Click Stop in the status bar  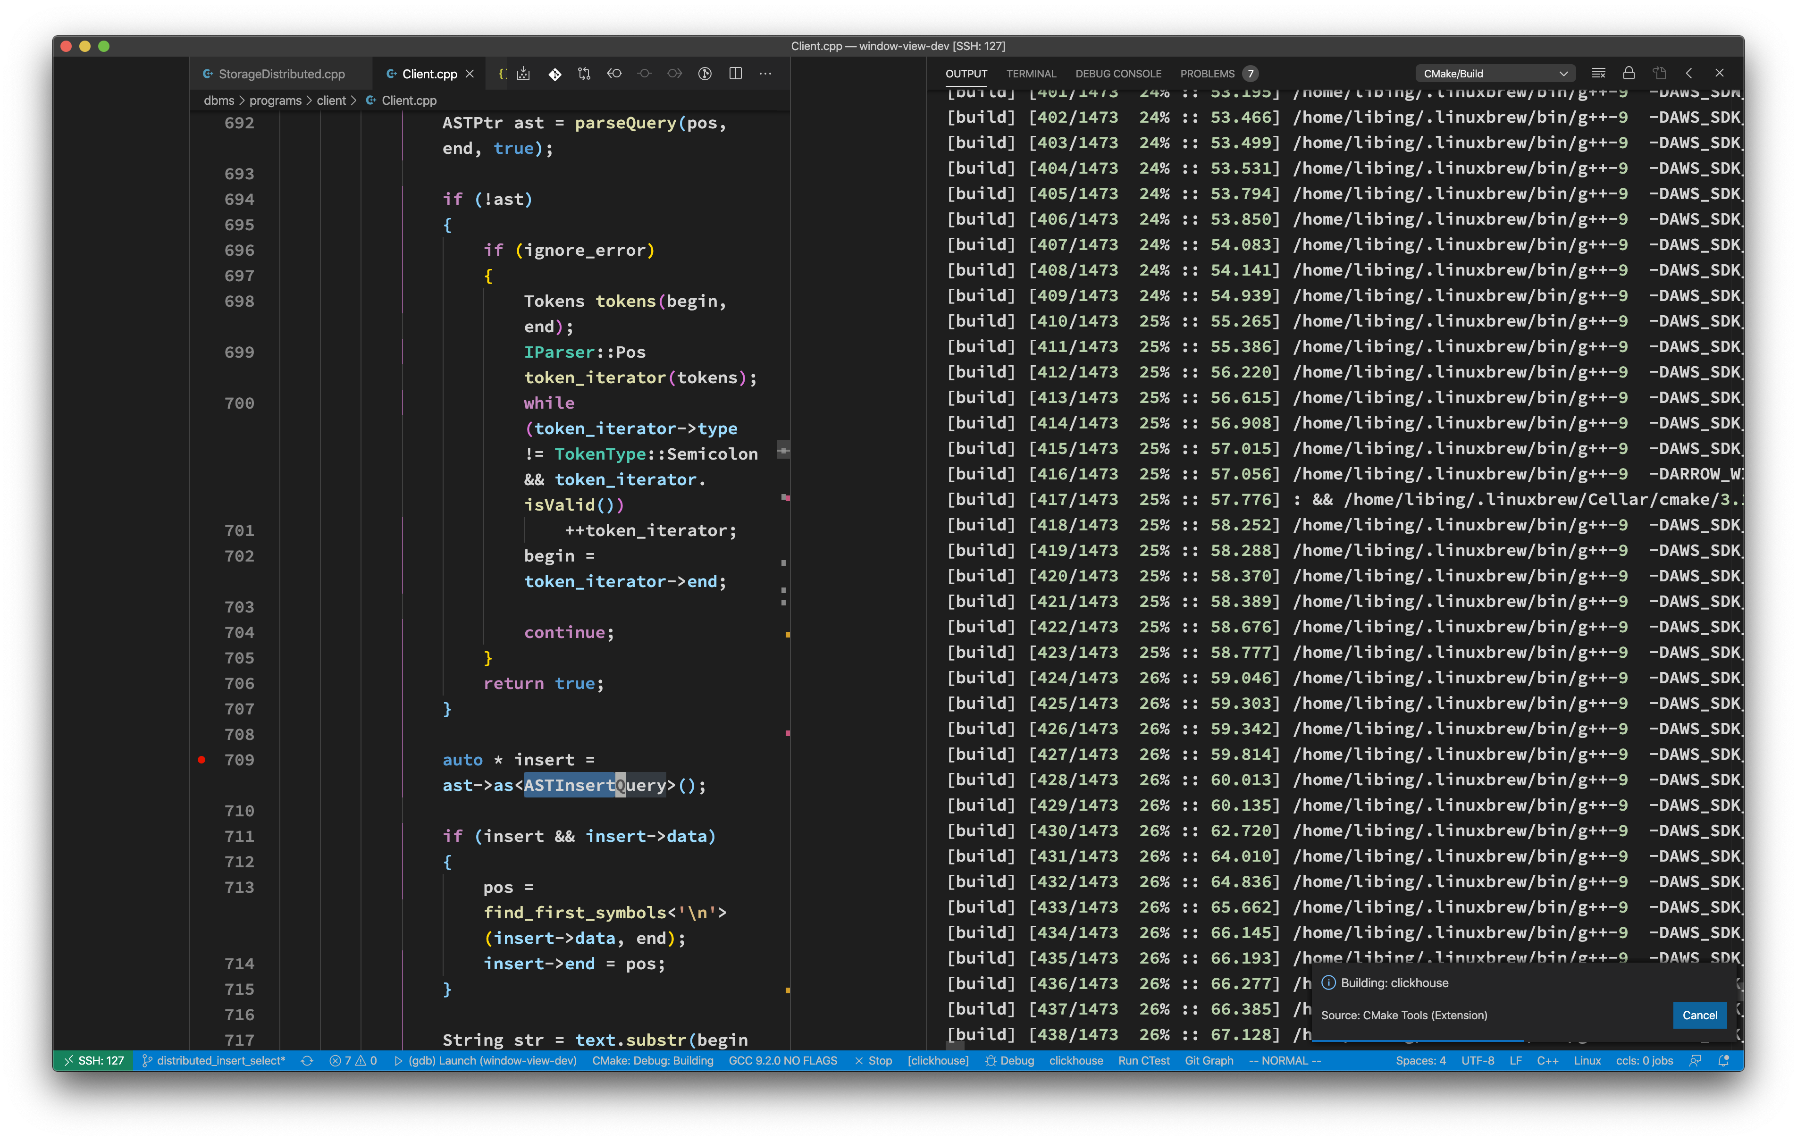873,1060
